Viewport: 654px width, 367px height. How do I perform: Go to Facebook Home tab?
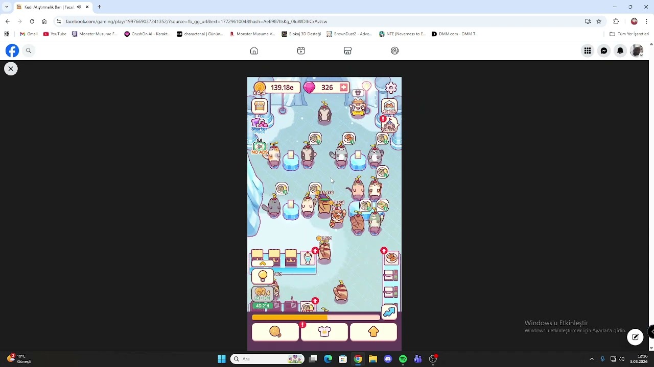(254, 50)
